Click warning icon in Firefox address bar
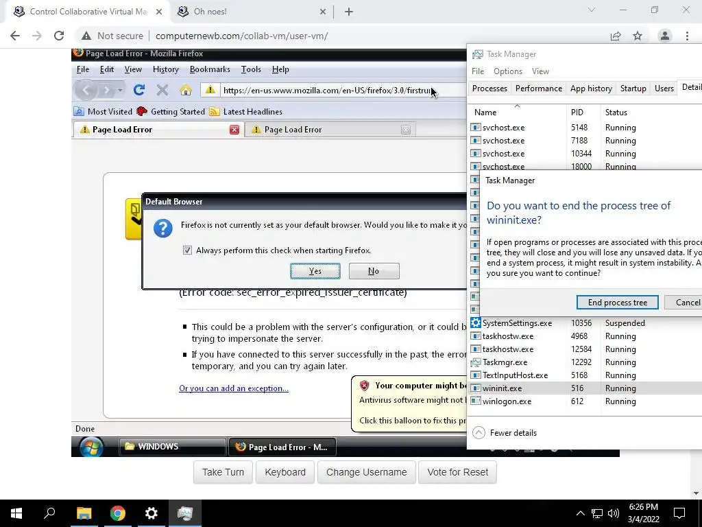This screenshot has height=527, width=702. (210, 90)
